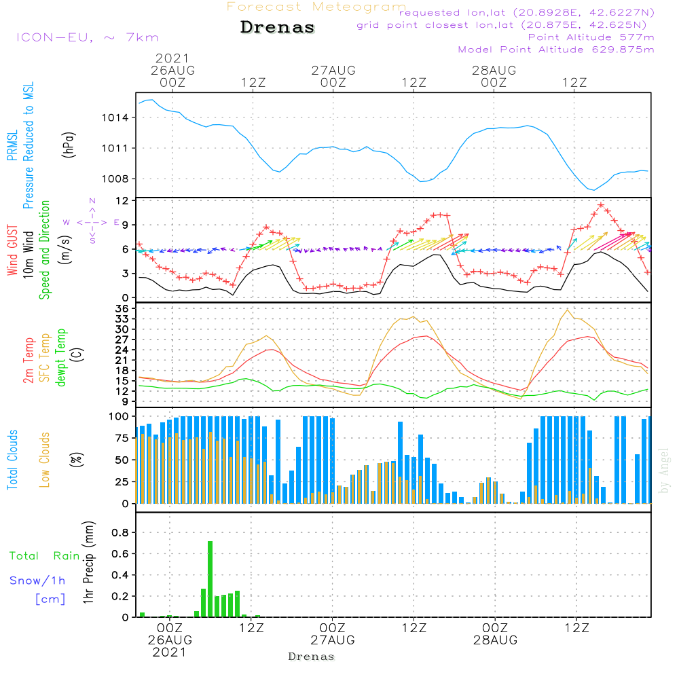Click the green 'Speed and Direction' label

[44, 250]
